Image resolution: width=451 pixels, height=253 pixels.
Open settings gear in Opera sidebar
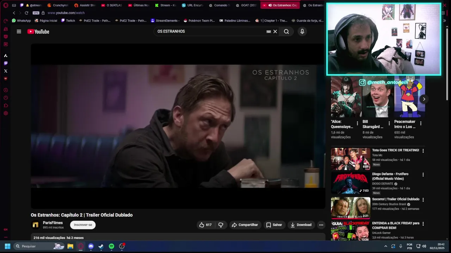point(6,113)
